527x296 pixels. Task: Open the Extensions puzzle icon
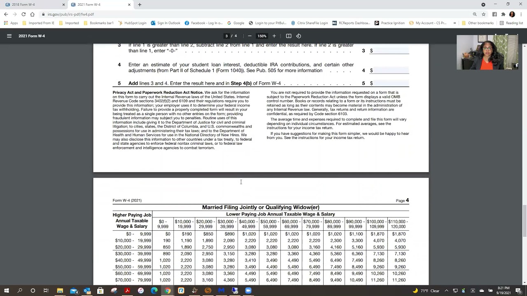(503, 14)
